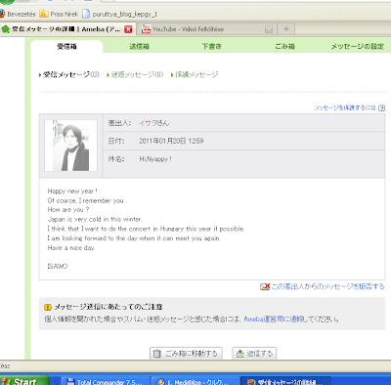Switch to the MediaMize taskbar window
The width and height of the screenshot is (391, 385).
(195, 381)
